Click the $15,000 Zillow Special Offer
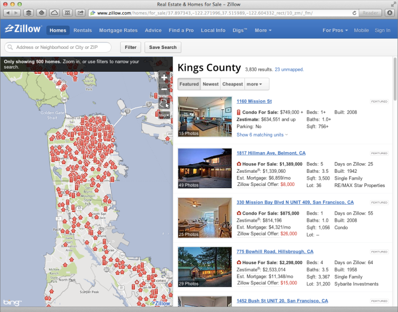Viewport: 398px width, 312px height. (289, 283)
